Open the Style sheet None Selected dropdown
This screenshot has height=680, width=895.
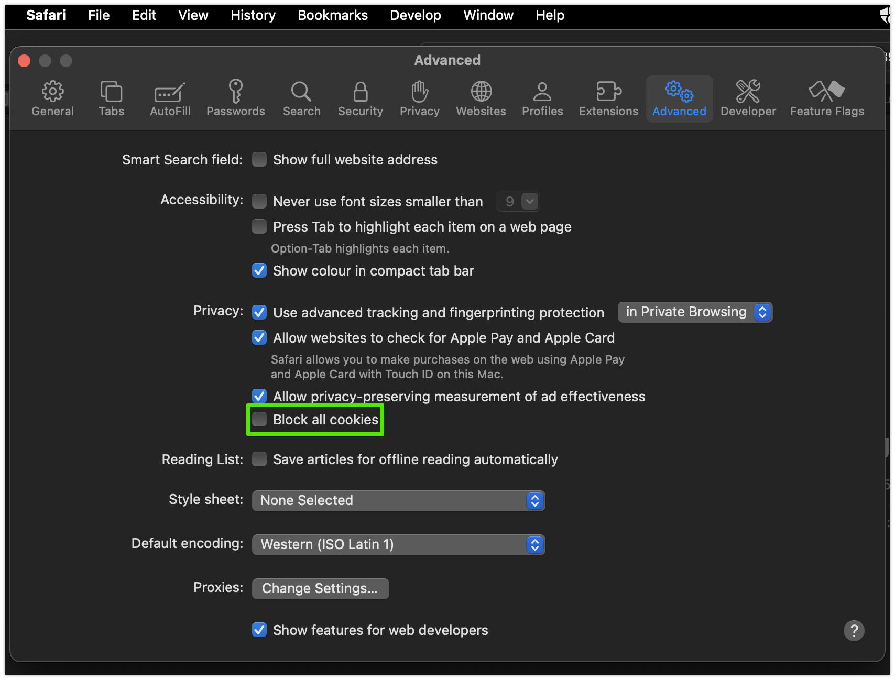398,500
